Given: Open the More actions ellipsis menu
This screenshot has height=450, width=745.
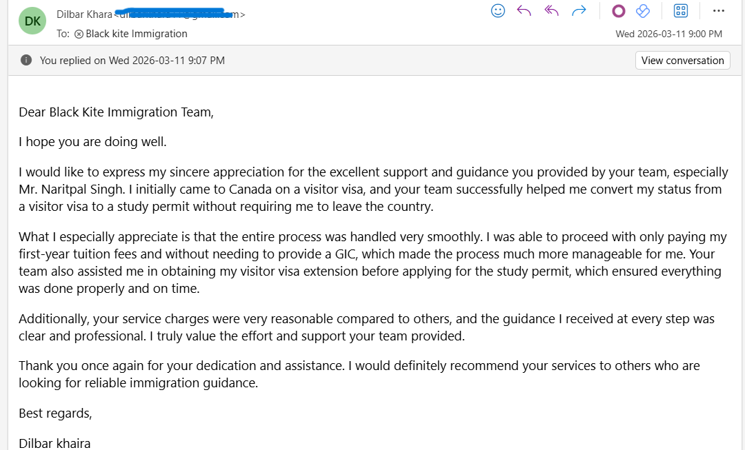Looking at the screenshot, I should 719,10.
